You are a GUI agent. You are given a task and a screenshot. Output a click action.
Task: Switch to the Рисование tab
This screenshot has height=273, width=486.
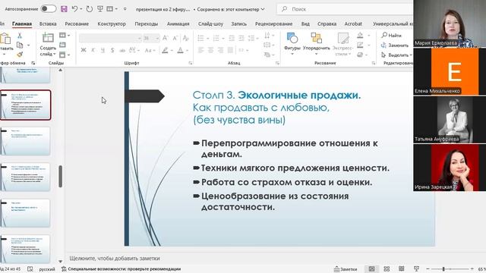point(77,24)
